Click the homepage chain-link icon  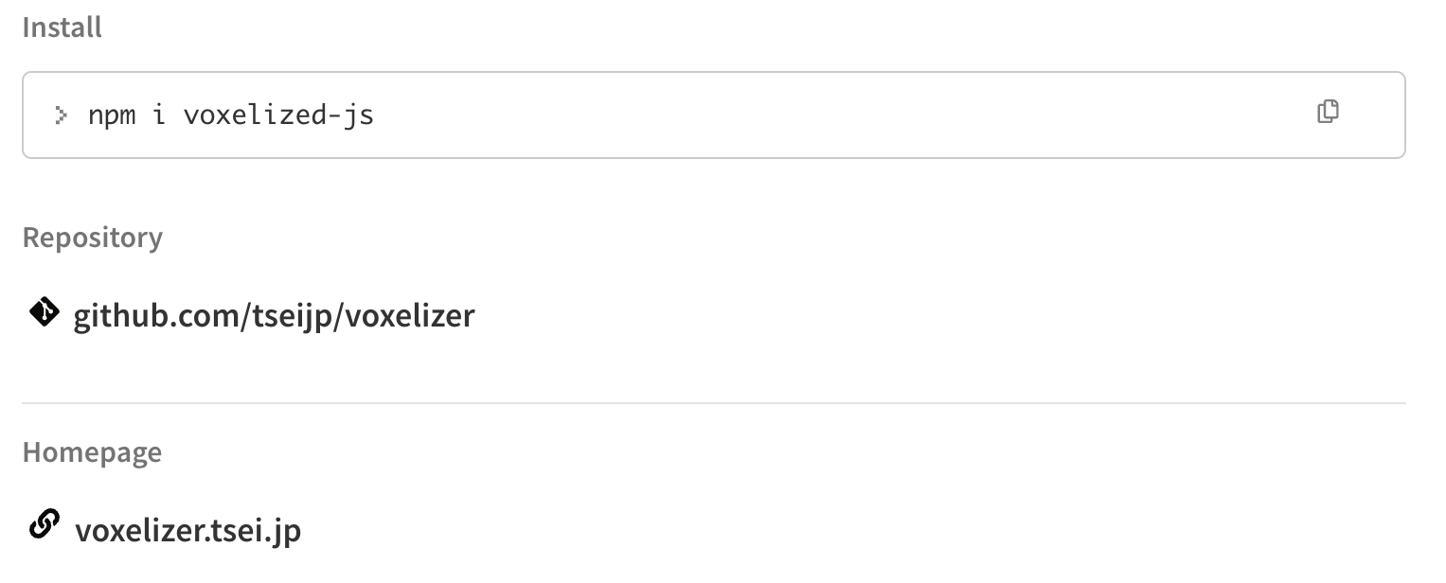coord(43,525)
